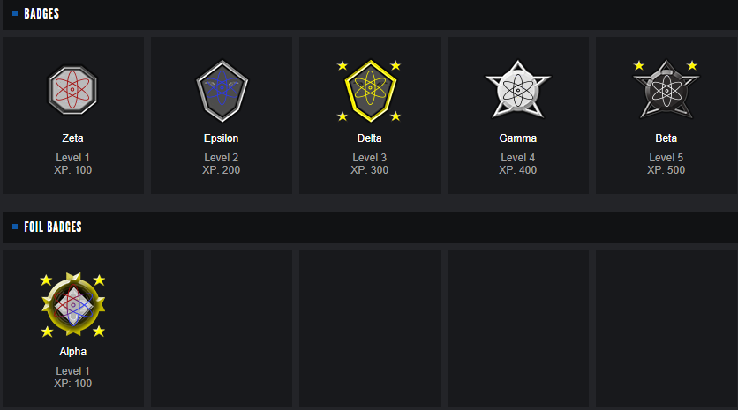Click the Alpha foil badge name

coord(72,352)
